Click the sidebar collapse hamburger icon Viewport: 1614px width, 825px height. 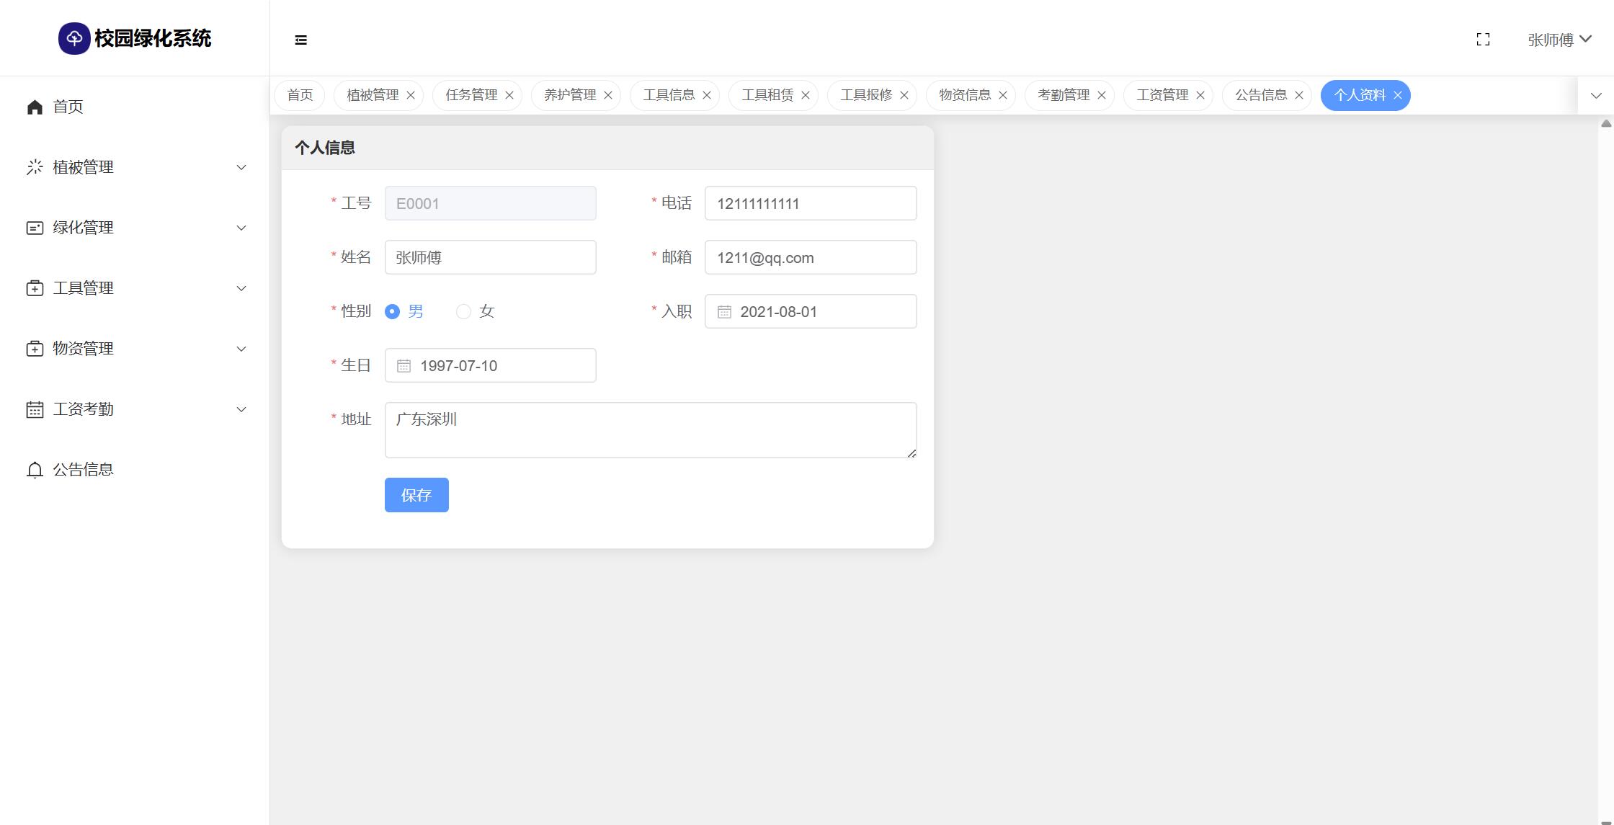tap(301, 40)
